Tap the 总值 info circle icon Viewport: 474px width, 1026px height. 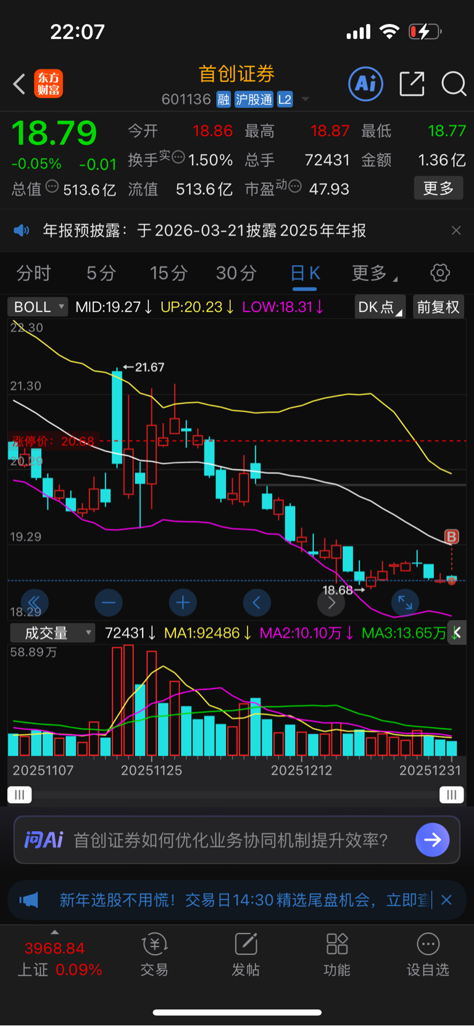(52, 186)
